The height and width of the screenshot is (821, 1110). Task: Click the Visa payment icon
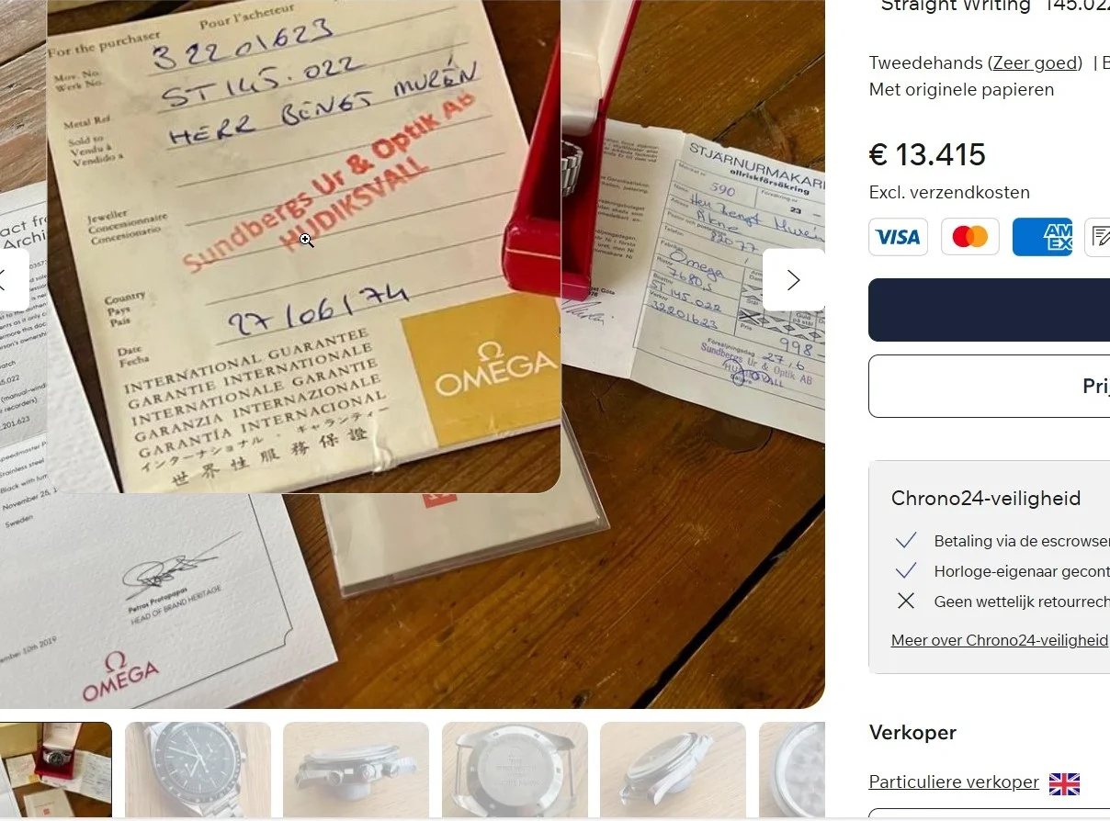(x=898, y=237)
